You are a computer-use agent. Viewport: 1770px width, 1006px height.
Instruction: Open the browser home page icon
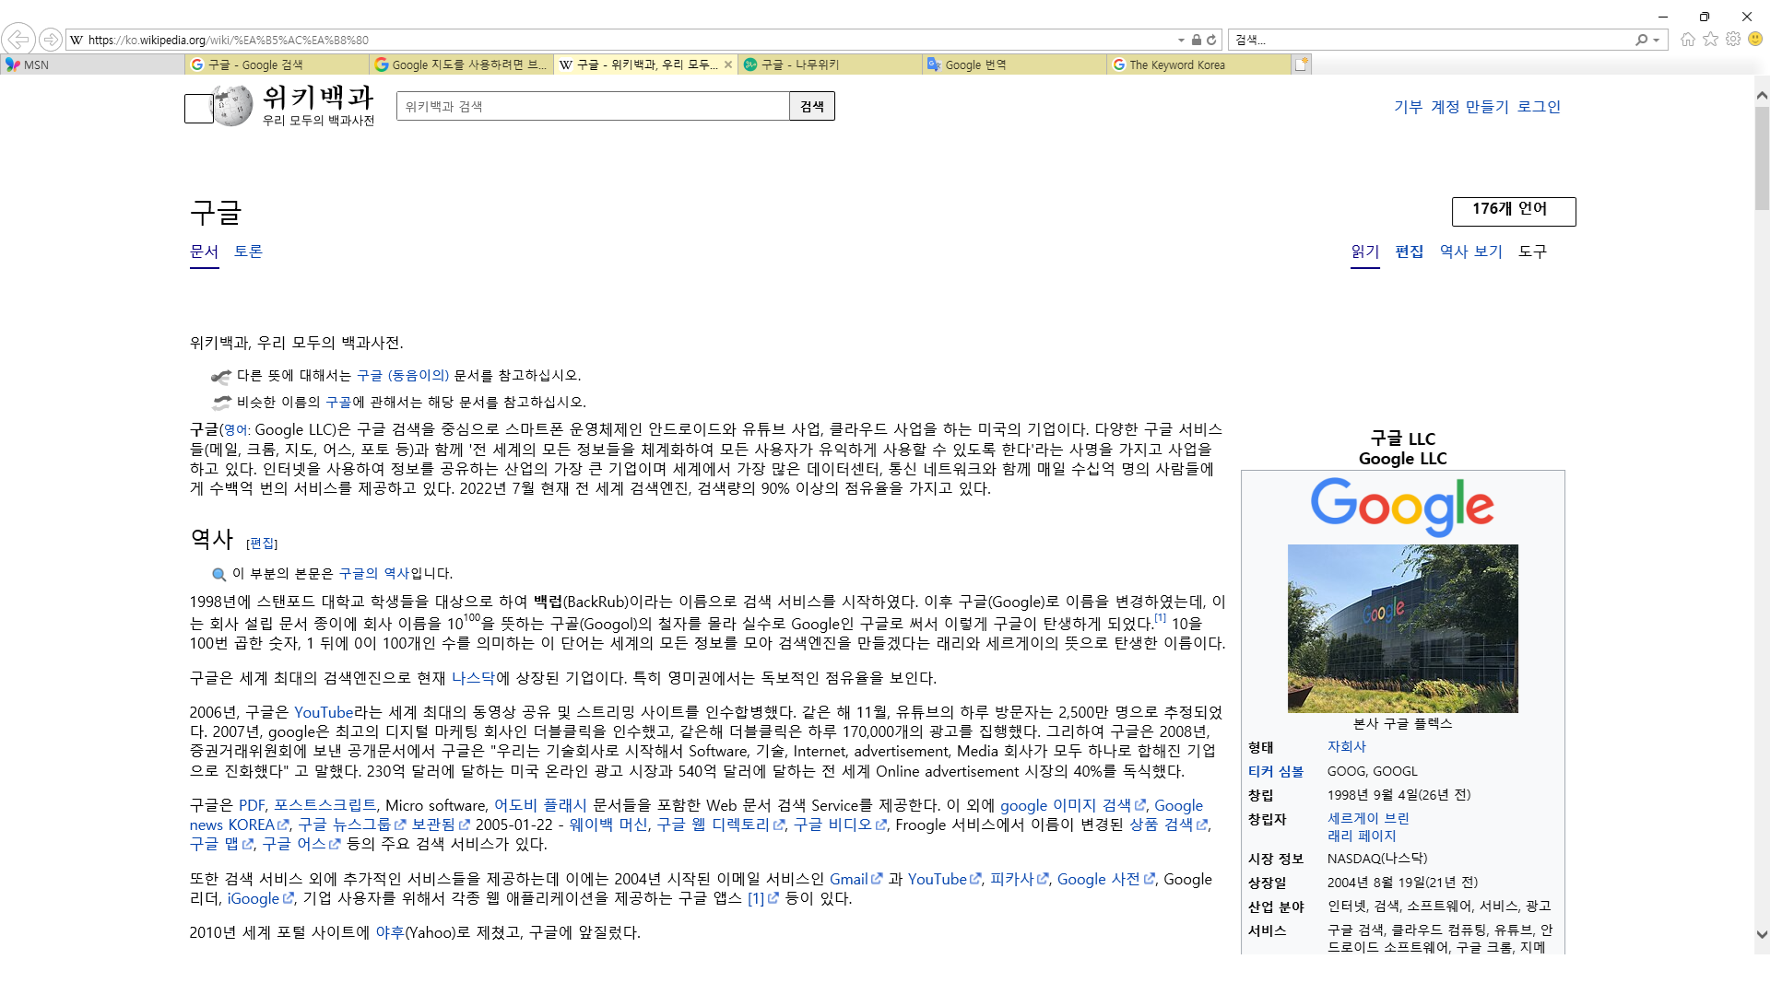pos(1688,40)
